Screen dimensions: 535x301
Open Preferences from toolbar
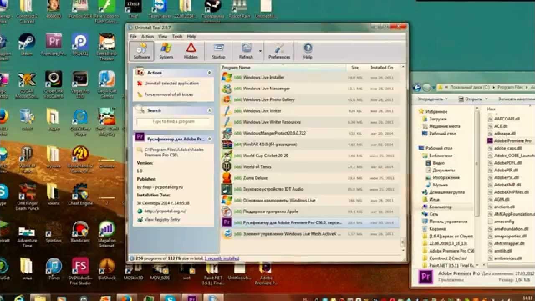pos(279,51)
